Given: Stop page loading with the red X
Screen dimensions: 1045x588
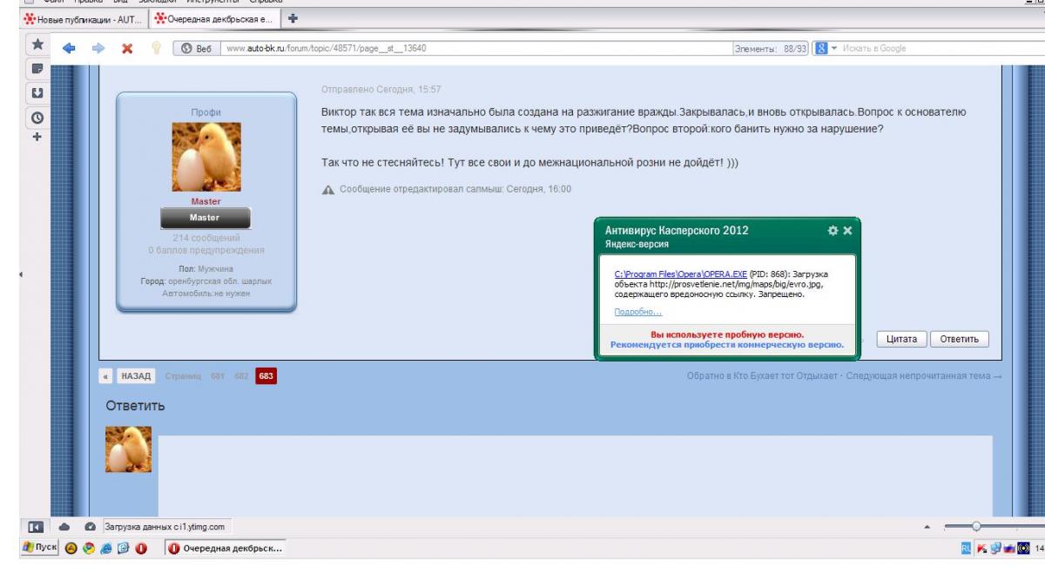Looking at the screenshot, I should coord(126,48).
